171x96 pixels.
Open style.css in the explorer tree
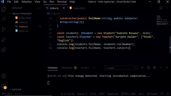(x=24, y=31)
